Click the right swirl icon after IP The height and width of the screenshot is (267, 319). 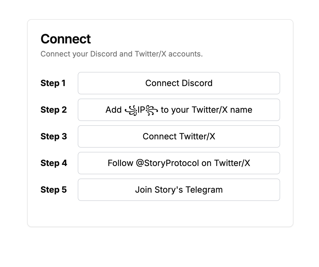(x=152, y=110)
